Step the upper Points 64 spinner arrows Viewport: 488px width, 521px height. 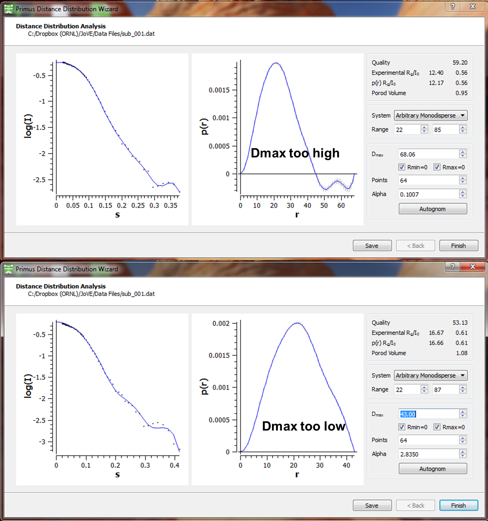(463, 180)
